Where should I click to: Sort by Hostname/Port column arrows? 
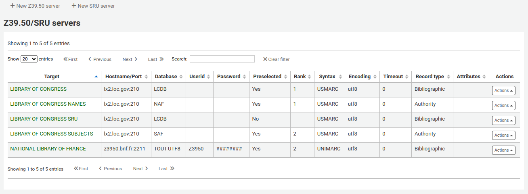coord(146,77)
